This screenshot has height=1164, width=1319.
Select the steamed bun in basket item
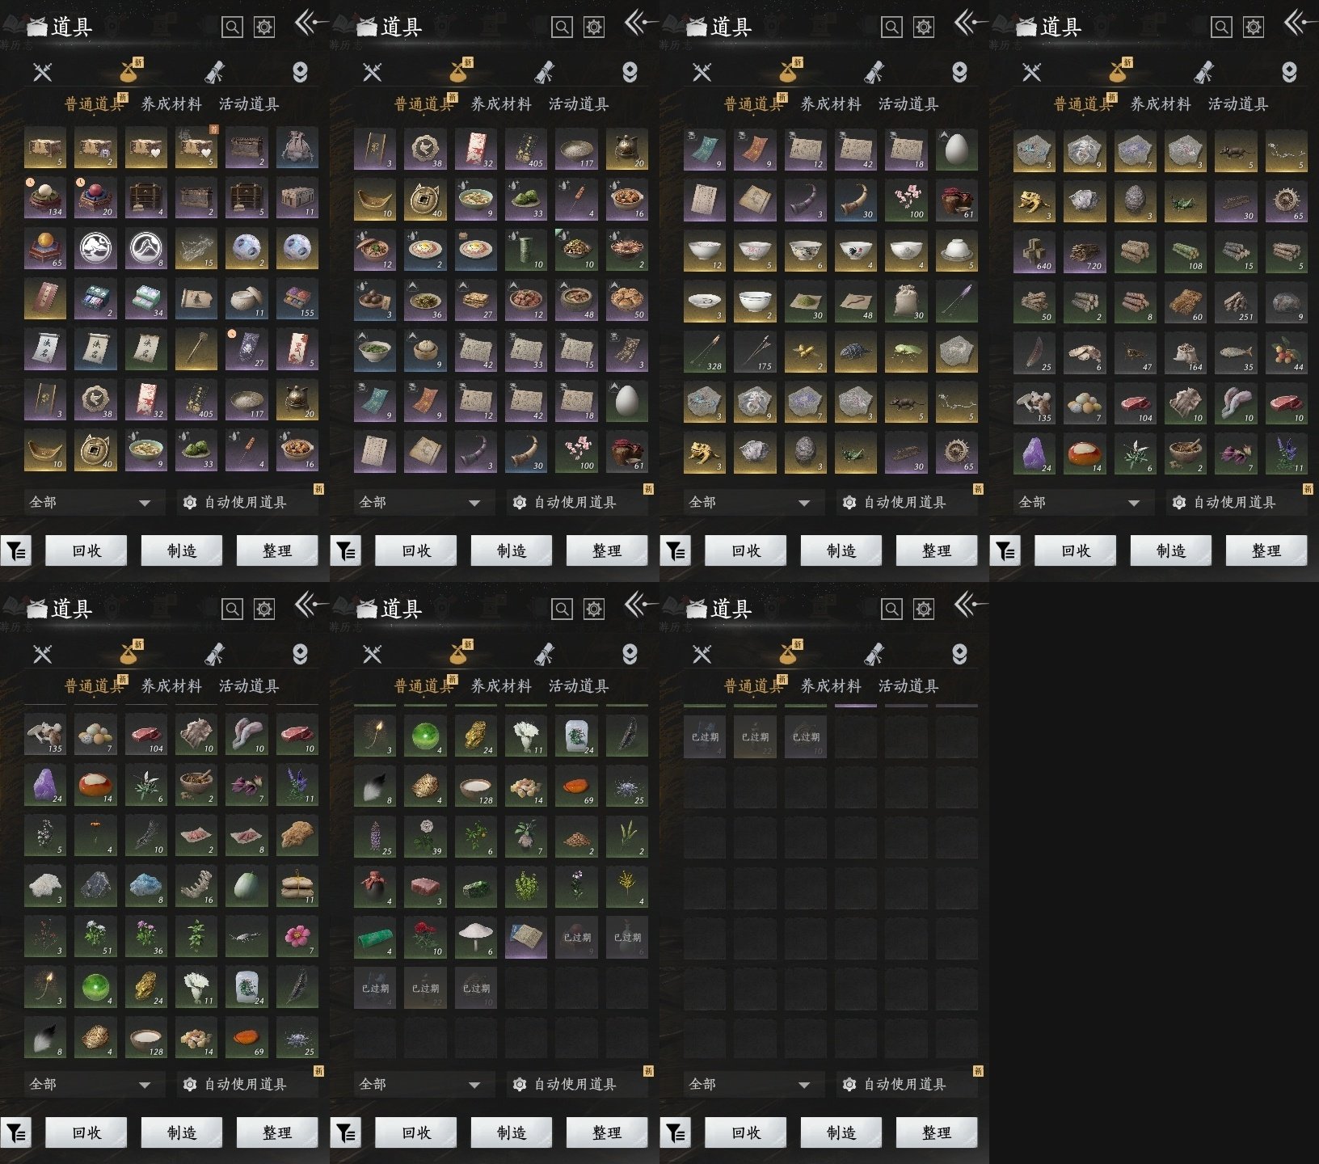coord(425,352)
